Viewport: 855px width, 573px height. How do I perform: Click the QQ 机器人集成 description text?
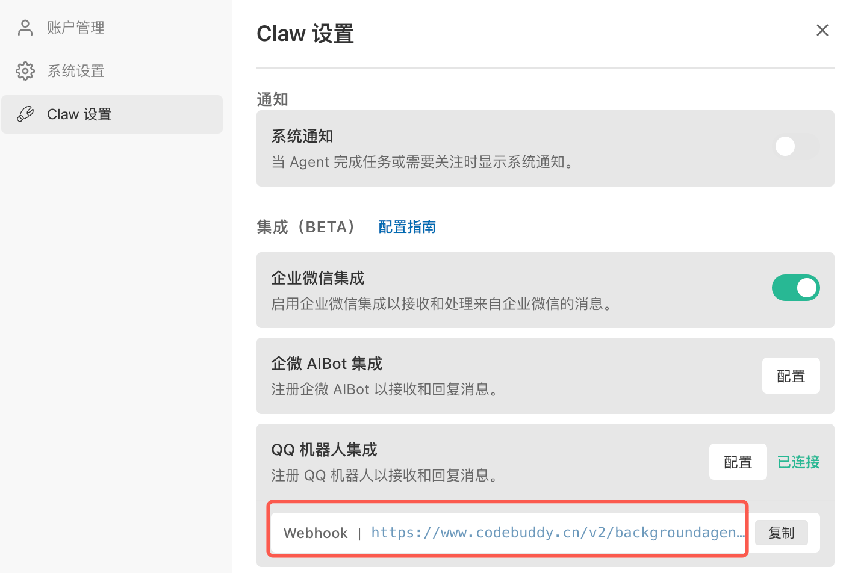pyautogui.click(x=384, y=475)
